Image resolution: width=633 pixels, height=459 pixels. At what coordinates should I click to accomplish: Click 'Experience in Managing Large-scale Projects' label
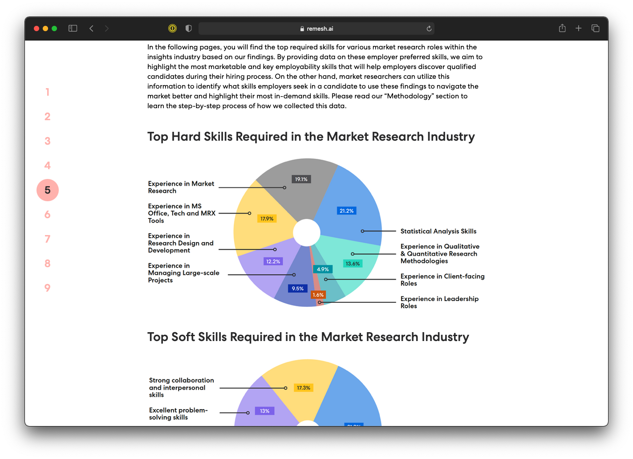pyautogui.click(x=184, y=273)
